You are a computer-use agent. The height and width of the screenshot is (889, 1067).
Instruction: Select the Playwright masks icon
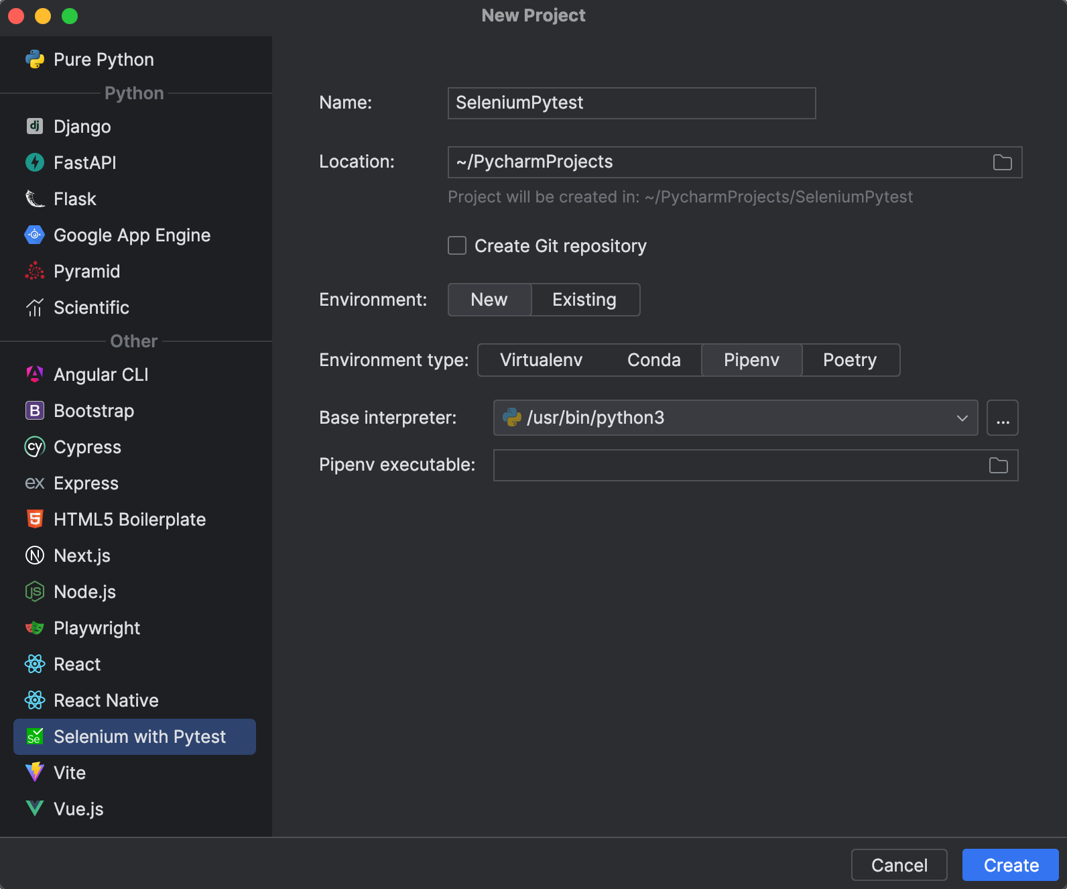coord(35,628)
